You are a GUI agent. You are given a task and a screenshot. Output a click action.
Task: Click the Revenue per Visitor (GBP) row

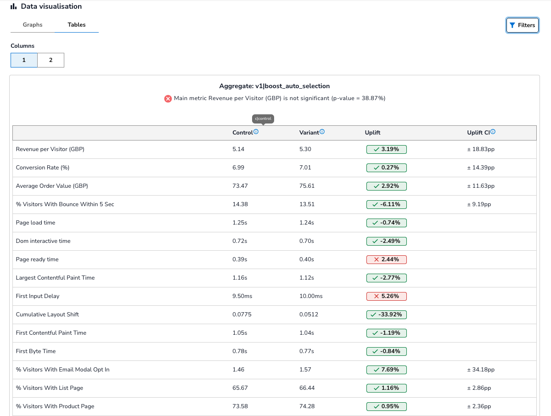(50, 149)
